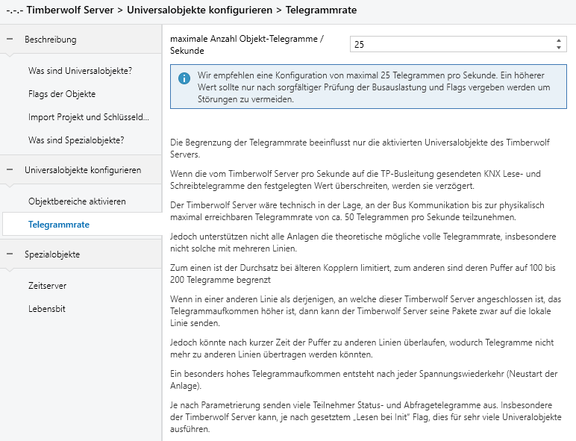
Task: Open the Lebensbit page
Action: point(47,308)
